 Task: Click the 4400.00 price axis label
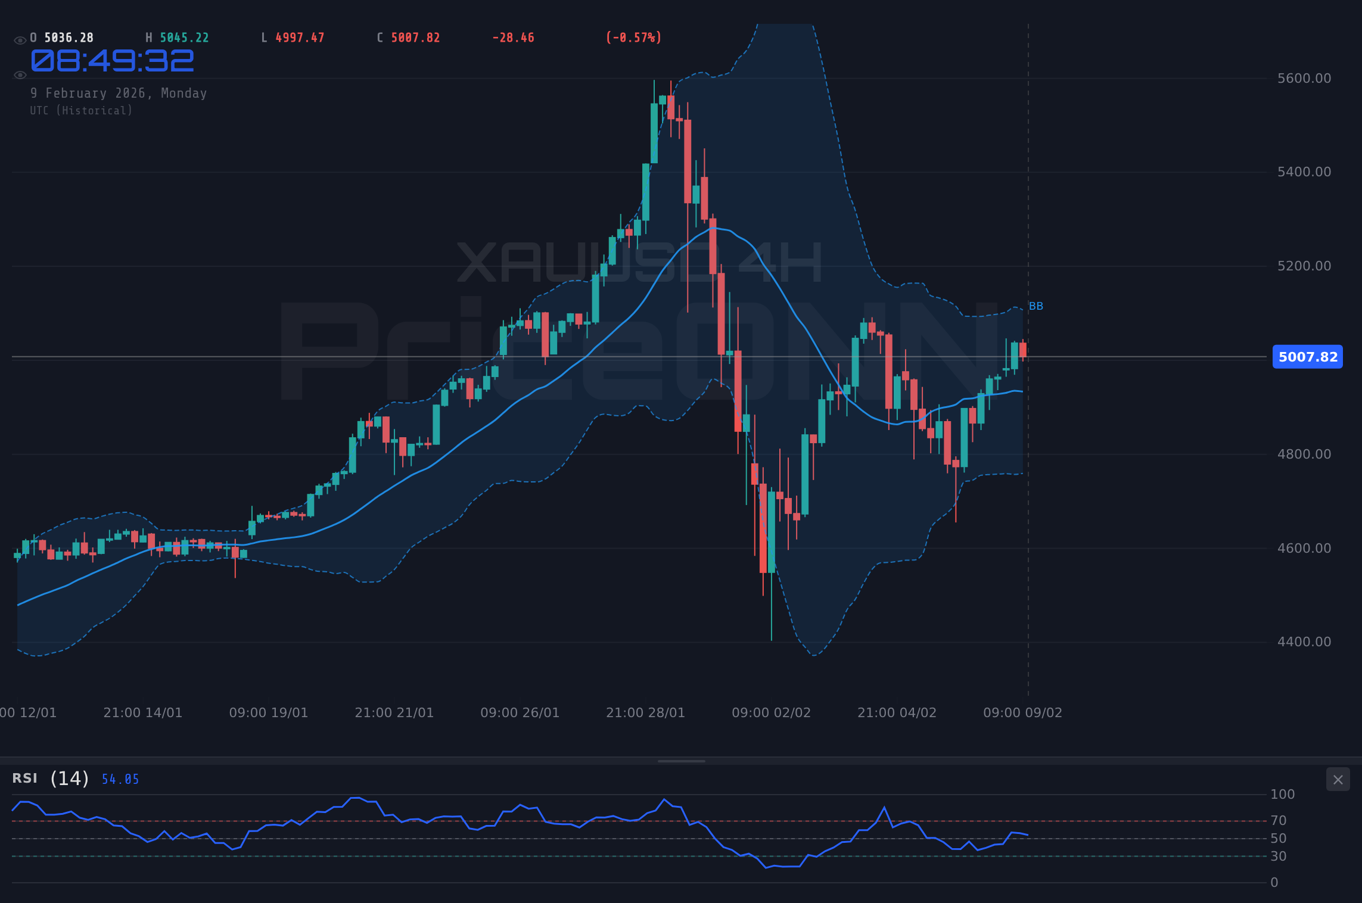click(x=1304, y=642)
